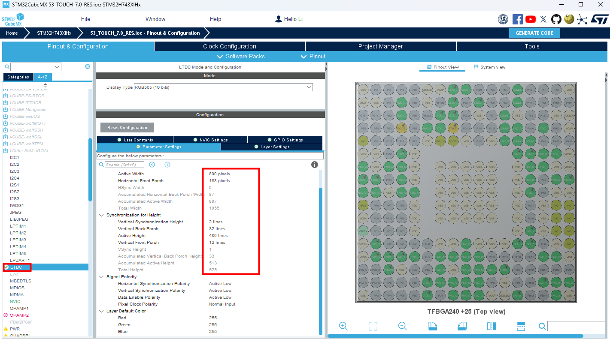
Task: Switch to Project Manager tab
Action: pyautogui.click(x=381, y=46)
